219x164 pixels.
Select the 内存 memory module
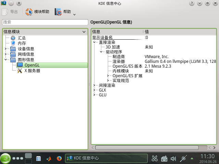(22, 43)
